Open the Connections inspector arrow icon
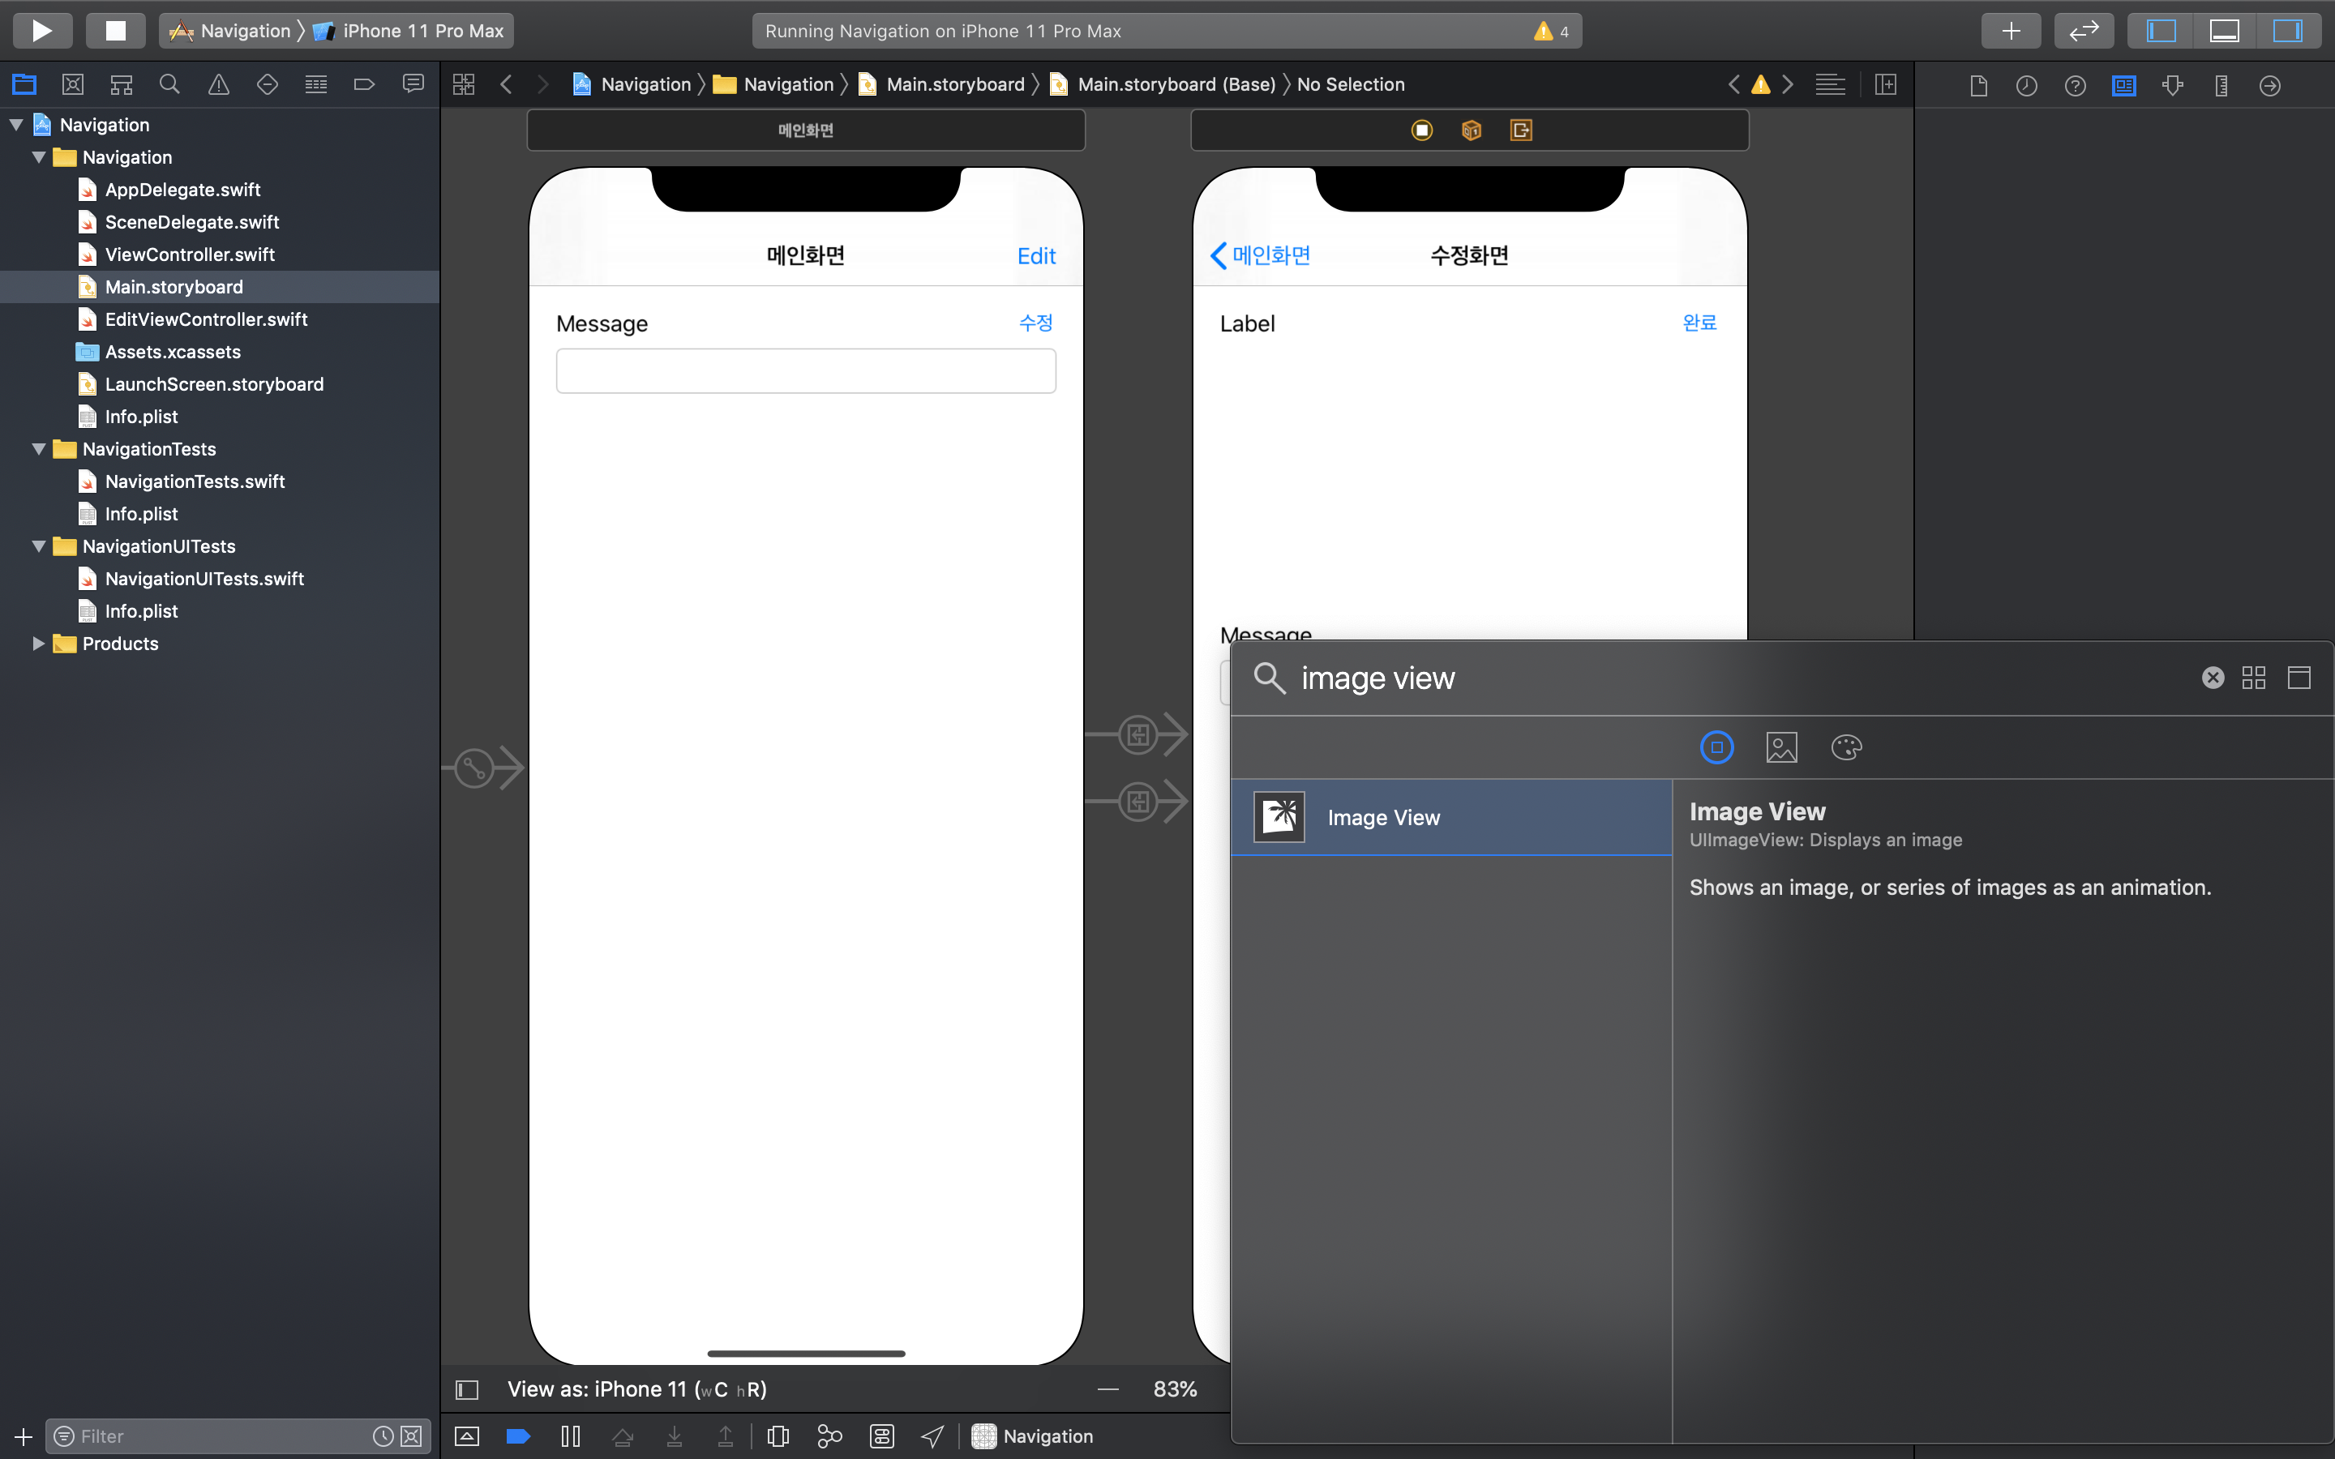The image size is (2335, 1459). pos(2269,86)
